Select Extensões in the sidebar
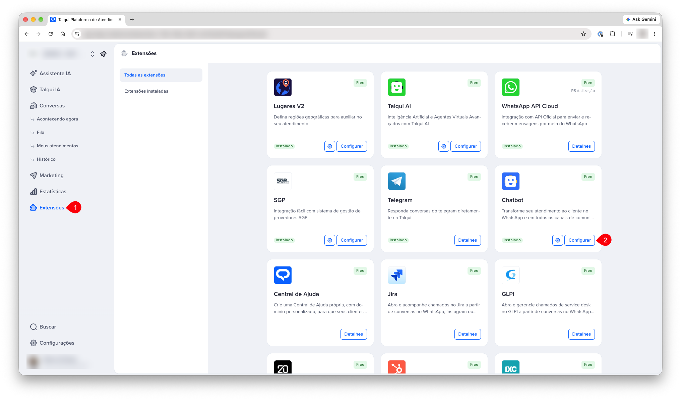 (x=47, y=207)
